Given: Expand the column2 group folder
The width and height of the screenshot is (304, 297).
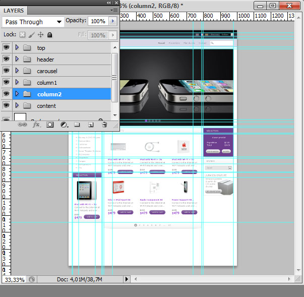Looking at the screenshot, I should point(17,94).
